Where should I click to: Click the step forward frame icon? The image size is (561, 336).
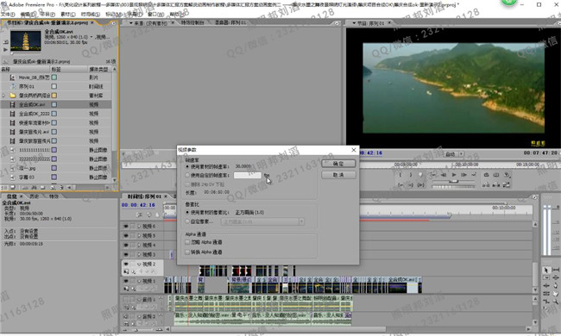pos(464,175)
